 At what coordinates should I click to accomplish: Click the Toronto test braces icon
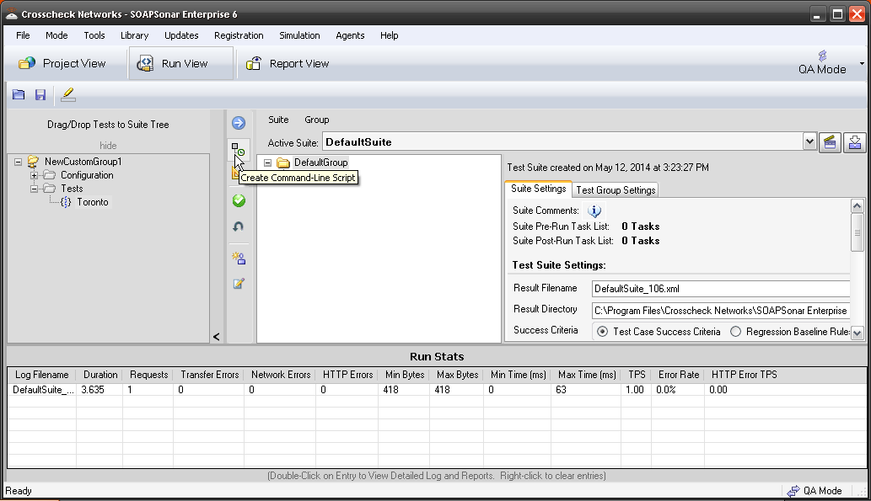66,202
